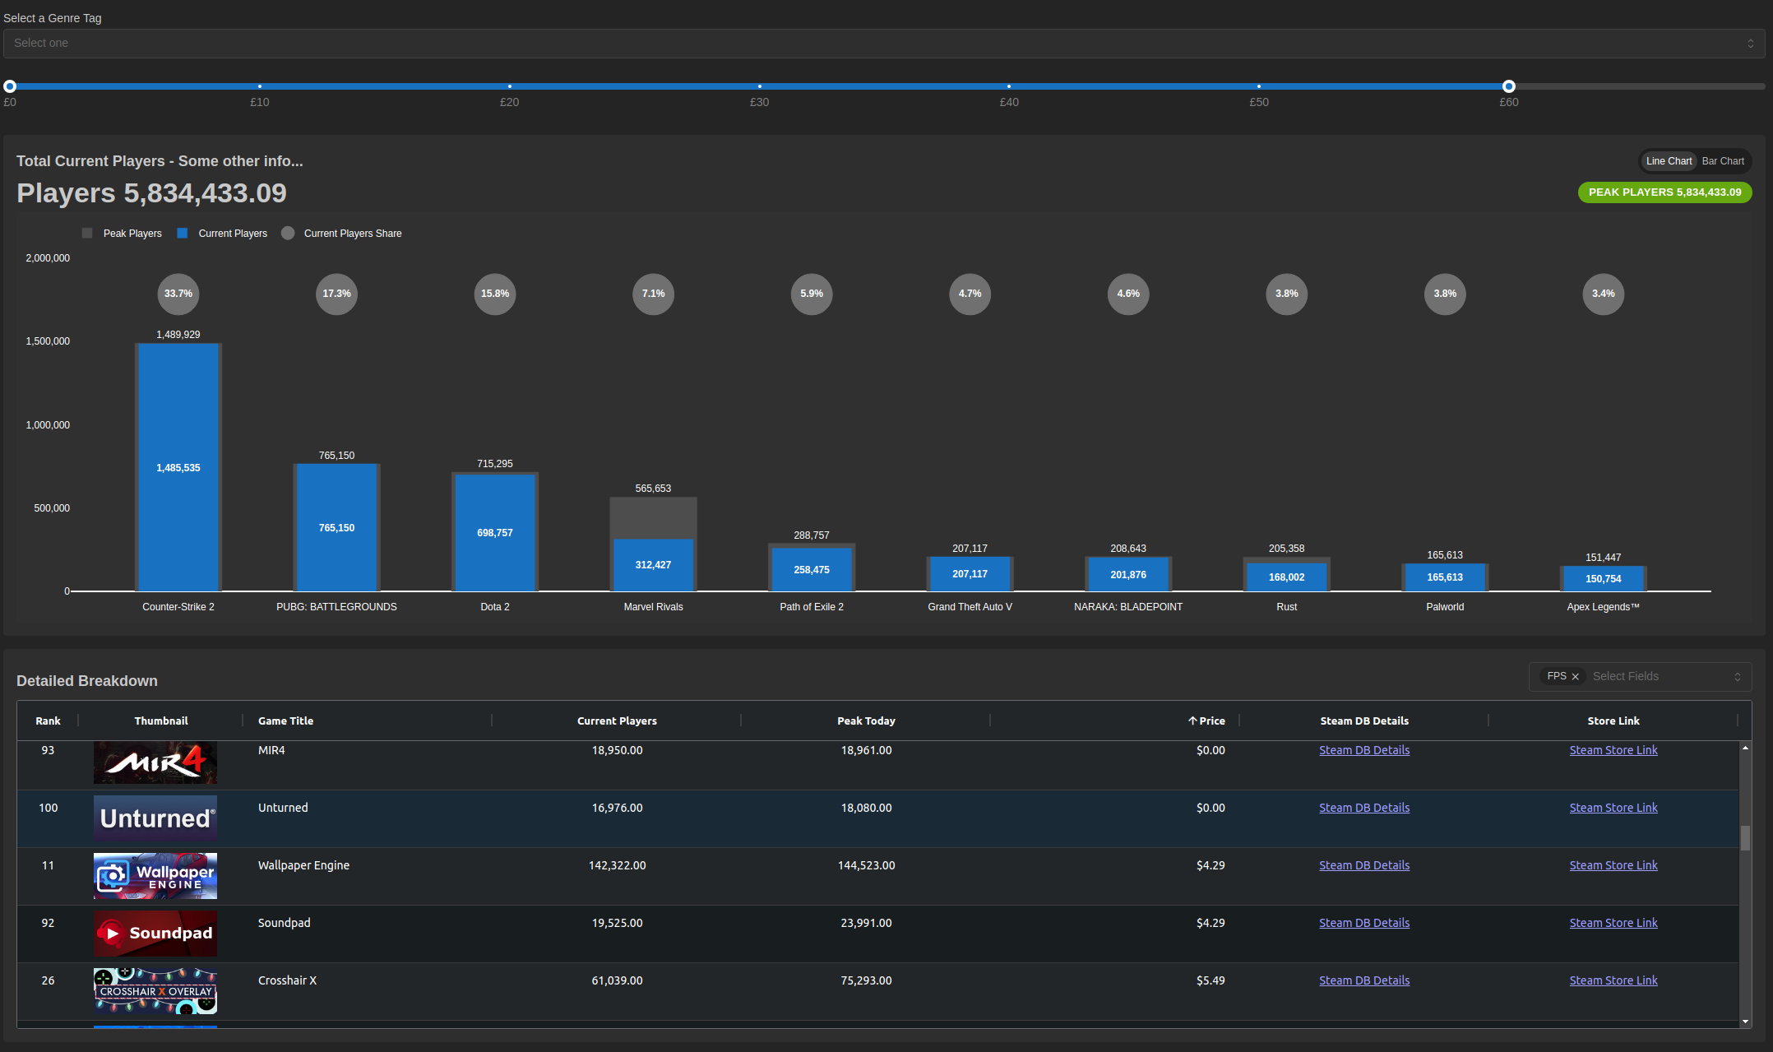Open the Select a Genre Tag dropdown
Image resolution: width=1773 pixels, height=1052 pixels.
point(883,44)
